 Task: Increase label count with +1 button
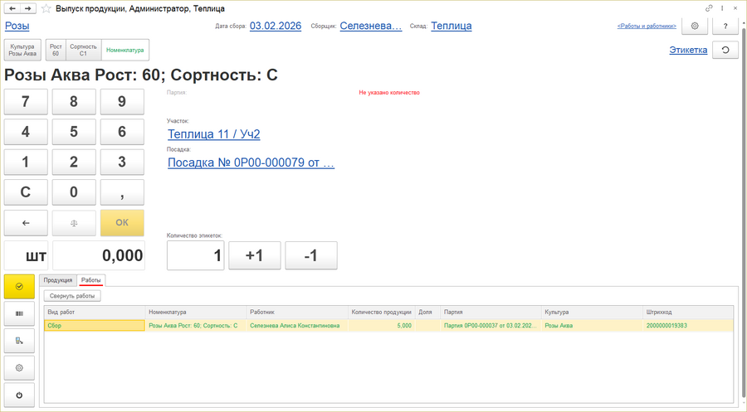coord(255,255)
